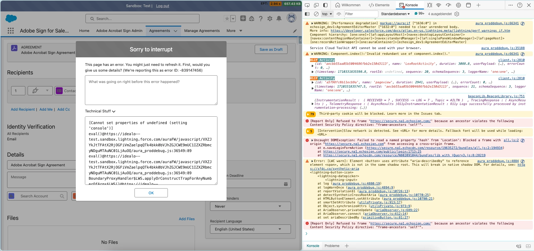Open the Salesforce App Launcher dots grid
The width and height of the screenshot is (534, 251).
coord(11,31)
